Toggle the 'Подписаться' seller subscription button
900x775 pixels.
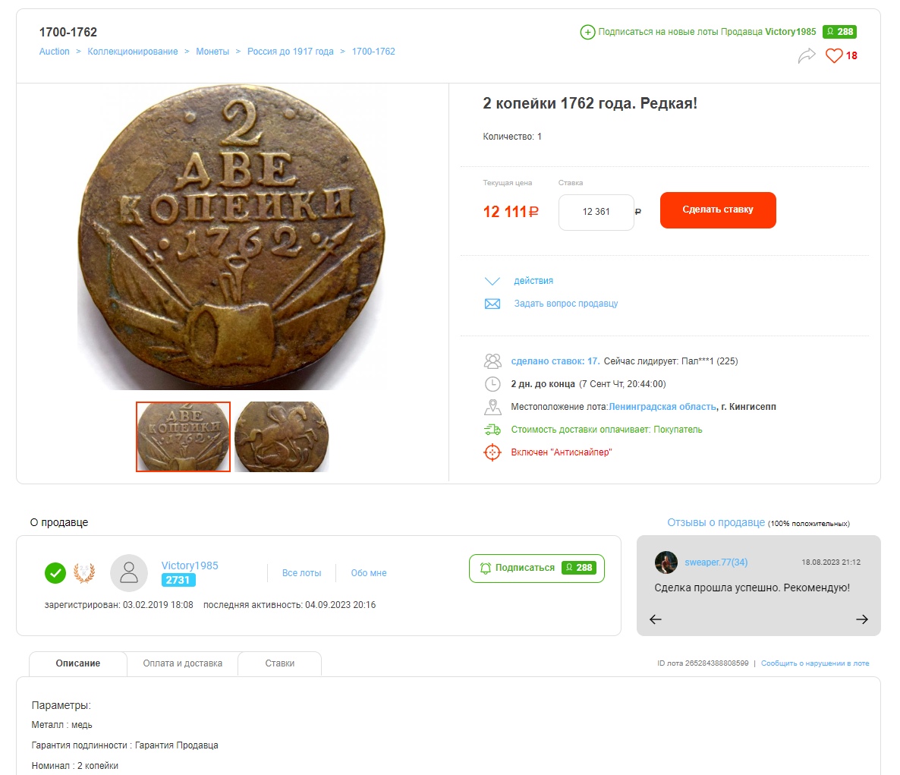(537, 568)
